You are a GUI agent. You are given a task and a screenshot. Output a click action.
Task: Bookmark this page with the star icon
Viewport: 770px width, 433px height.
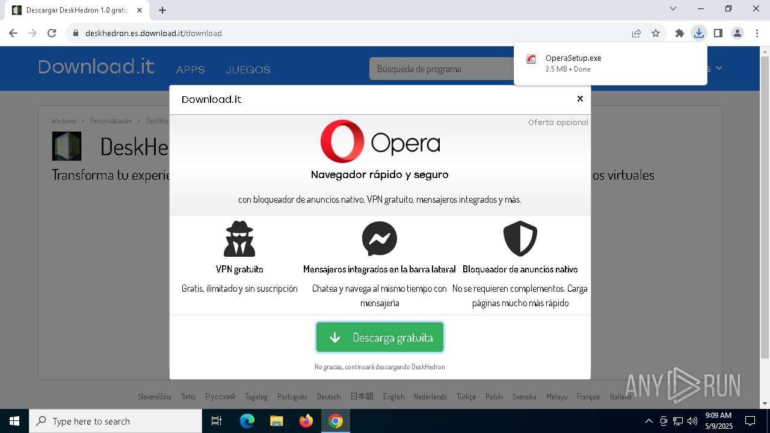[x=656, y=33]
